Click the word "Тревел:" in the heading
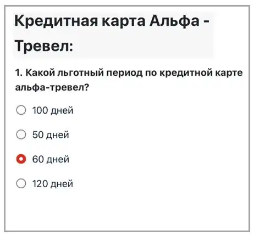 (x=44, y=46)
